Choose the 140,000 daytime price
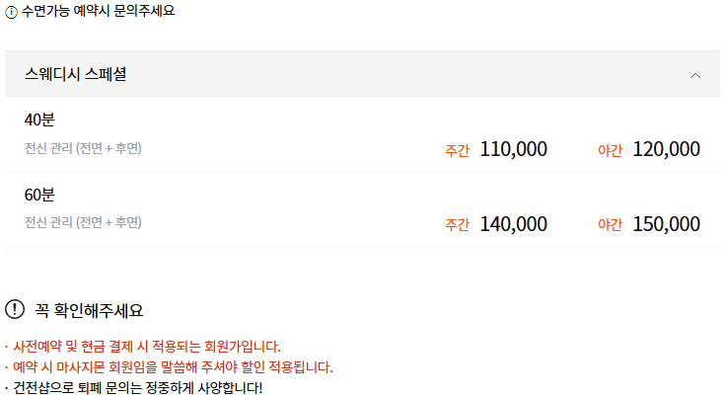The image size is (728, 398). pos(513,224)
